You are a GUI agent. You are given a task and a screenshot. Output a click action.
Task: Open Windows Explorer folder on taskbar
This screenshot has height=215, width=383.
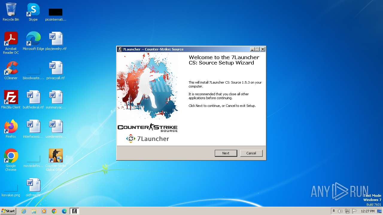(x=34, y=211)
